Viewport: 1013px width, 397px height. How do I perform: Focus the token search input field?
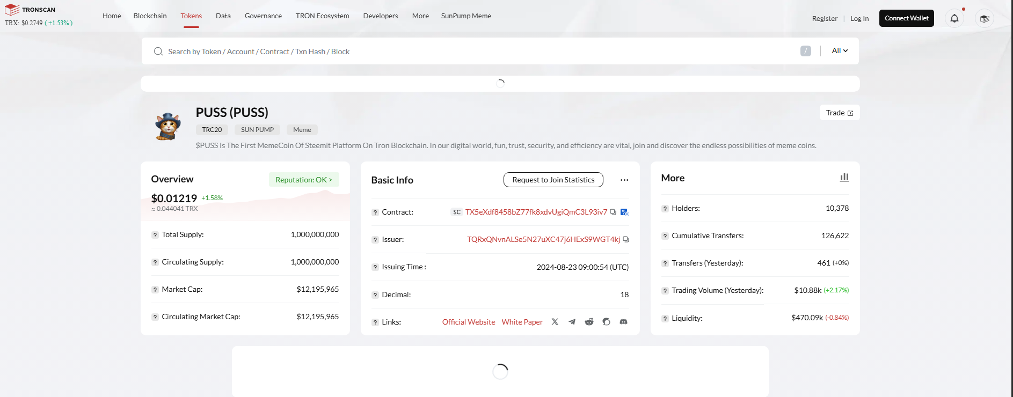pos(478,52)
